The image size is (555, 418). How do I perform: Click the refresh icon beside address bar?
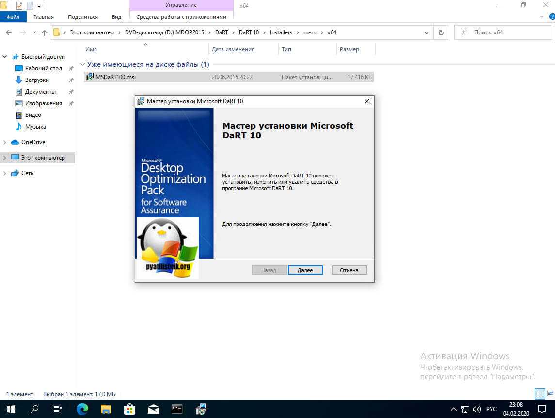(x=441, y=32)
